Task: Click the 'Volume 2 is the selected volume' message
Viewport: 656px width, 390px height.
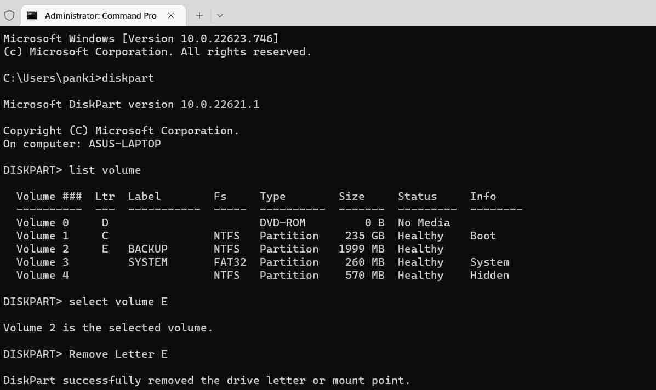Action: click(x=107, y=328)
